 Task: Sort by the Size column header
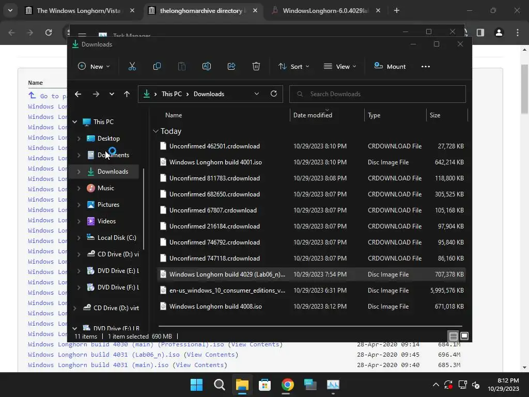click(435, 115)
